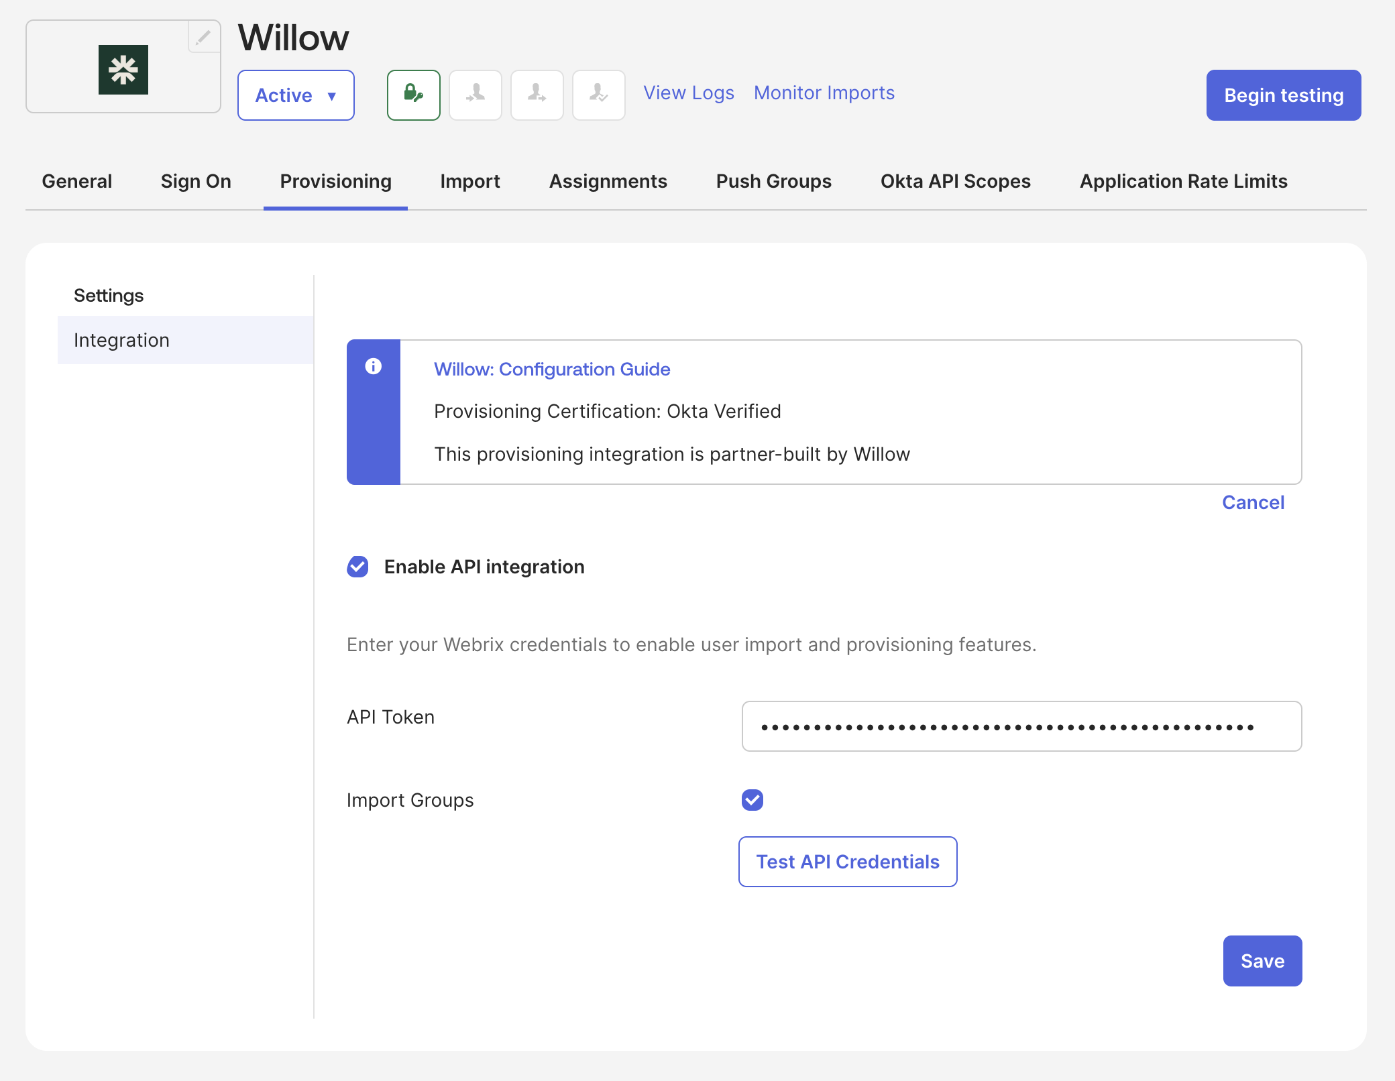Screen dimensions: 1395x1081
Task: Open Monitor Imports link
Action: coord(824,93)
